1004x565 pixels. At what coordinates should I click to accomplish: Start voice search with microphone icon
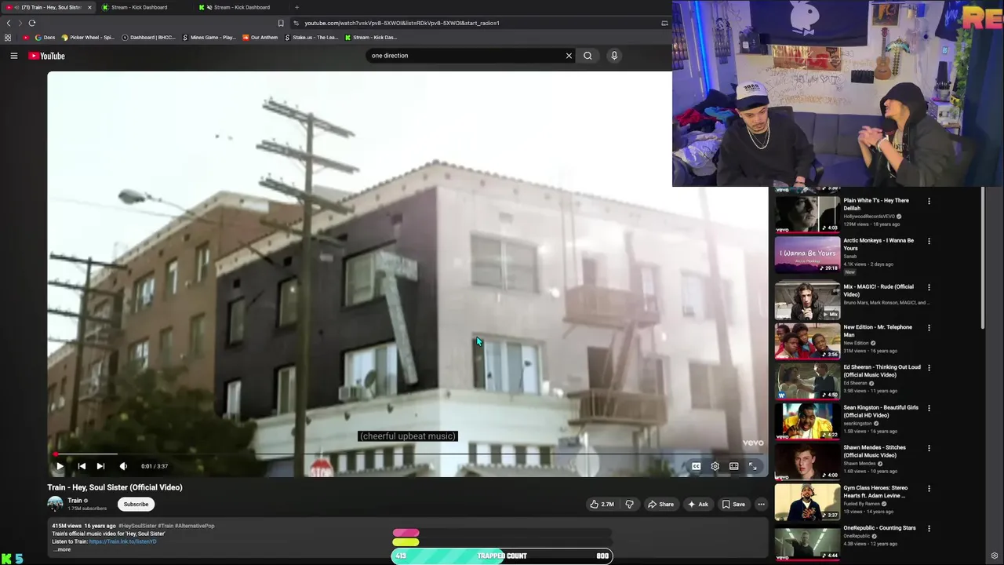point(614,56)
